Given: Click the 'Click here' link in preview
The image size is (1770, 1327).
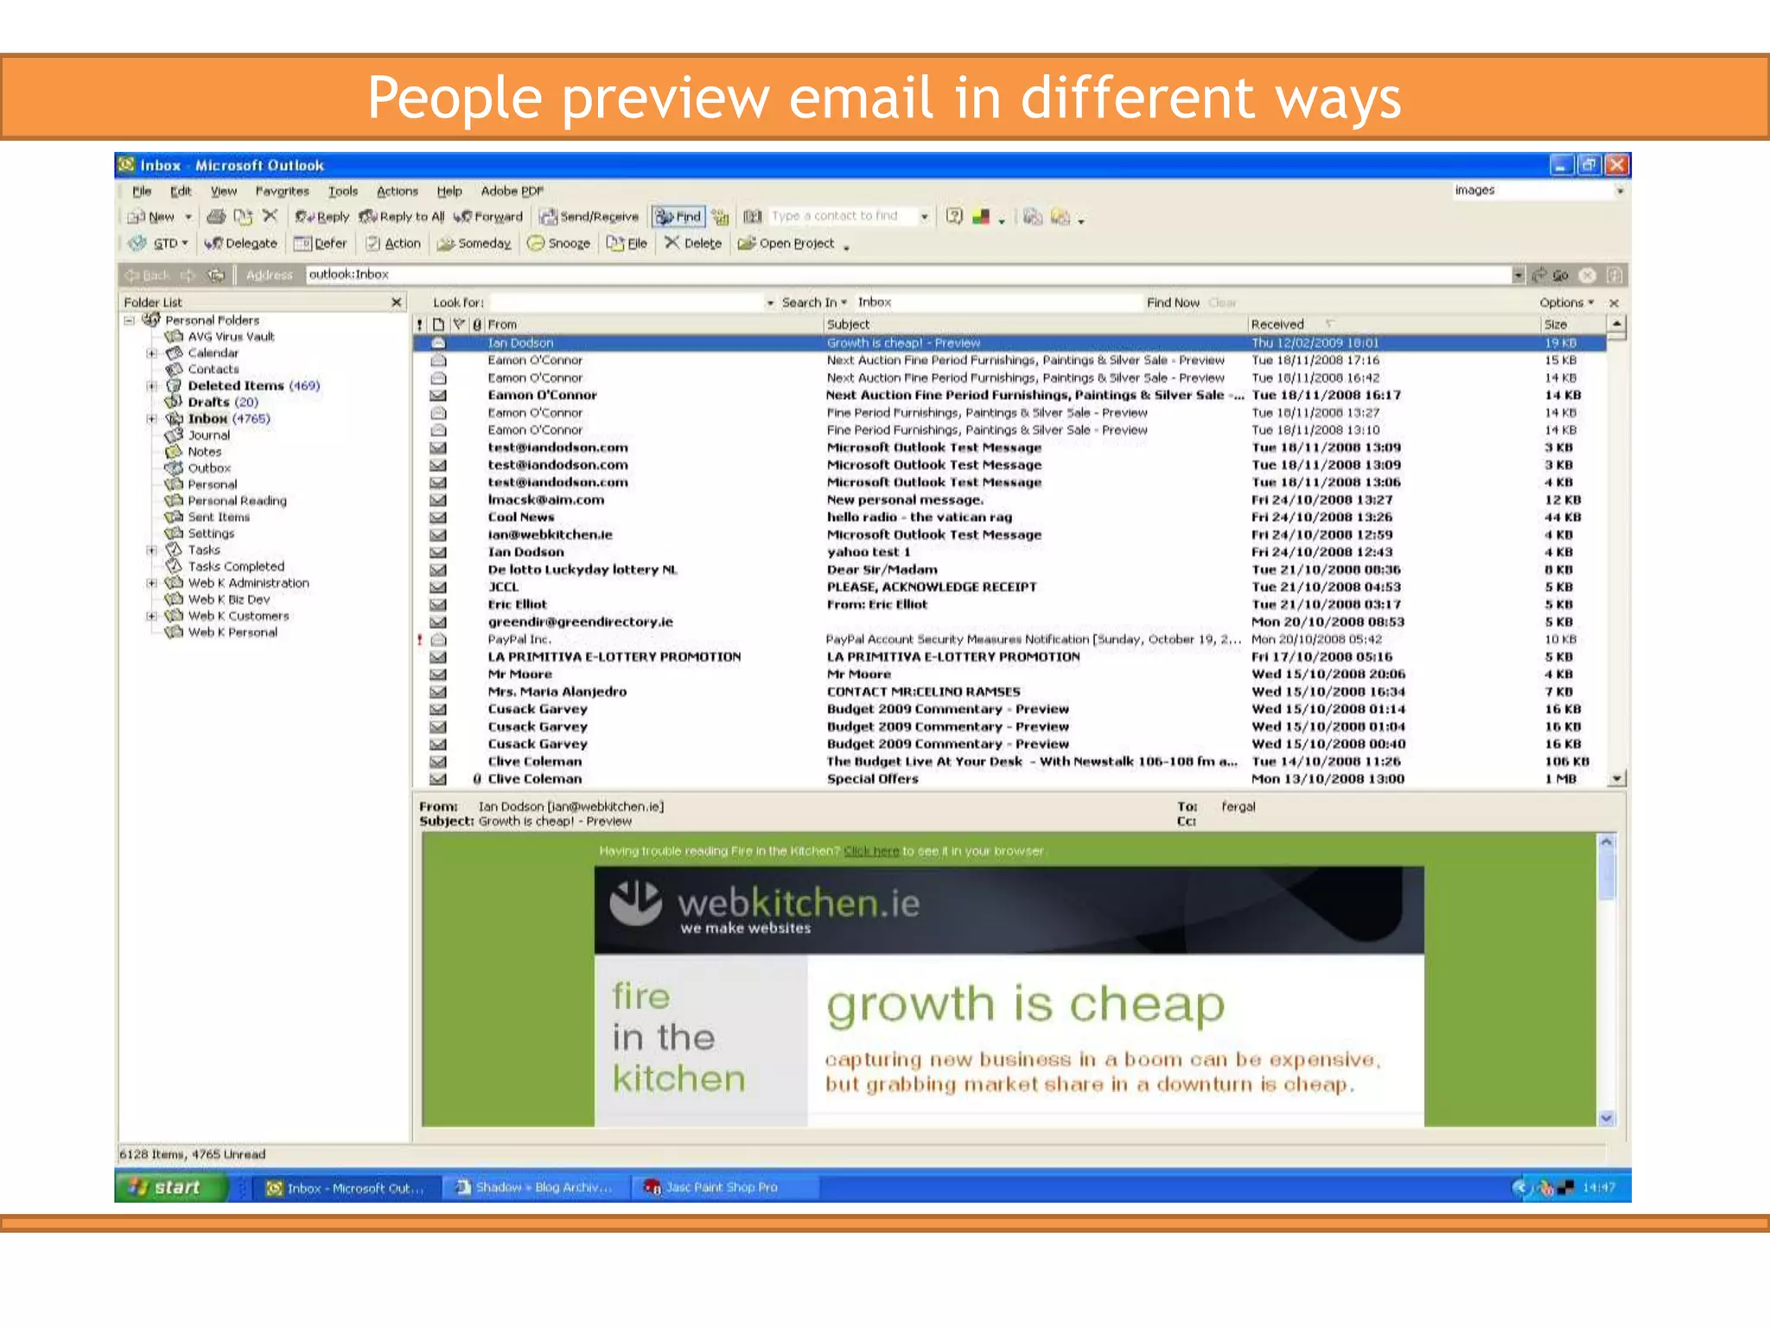Looking at the screenshot, I should (x=871, y=851).
